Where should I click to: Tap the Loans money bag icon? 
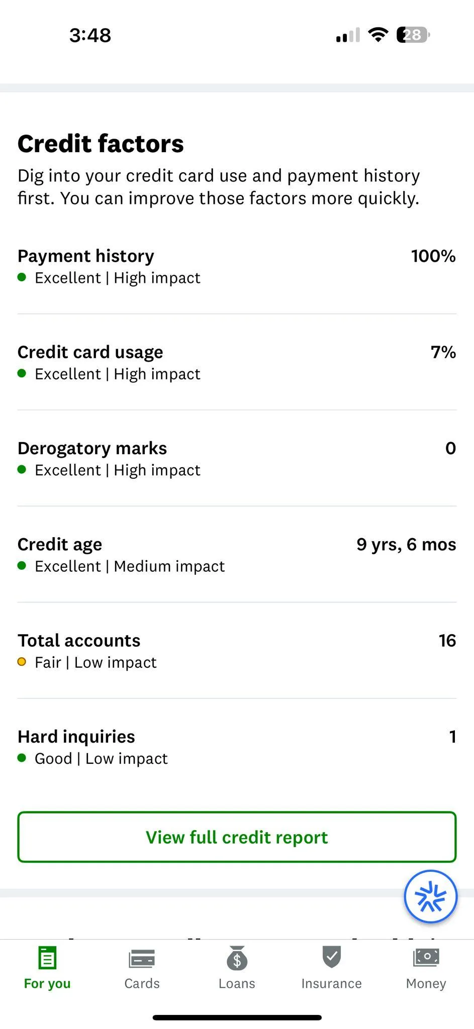click(237, 958)
